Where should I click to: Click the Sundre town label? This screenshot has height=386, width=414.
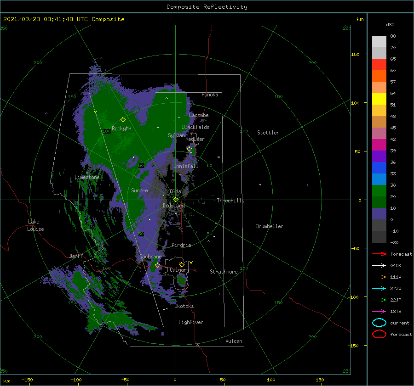coord(139,190)
